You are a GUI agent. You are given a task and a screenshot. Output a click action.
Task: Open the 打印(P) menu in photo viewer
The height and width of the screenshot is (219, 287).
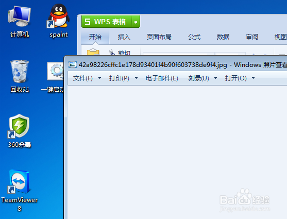119,78
